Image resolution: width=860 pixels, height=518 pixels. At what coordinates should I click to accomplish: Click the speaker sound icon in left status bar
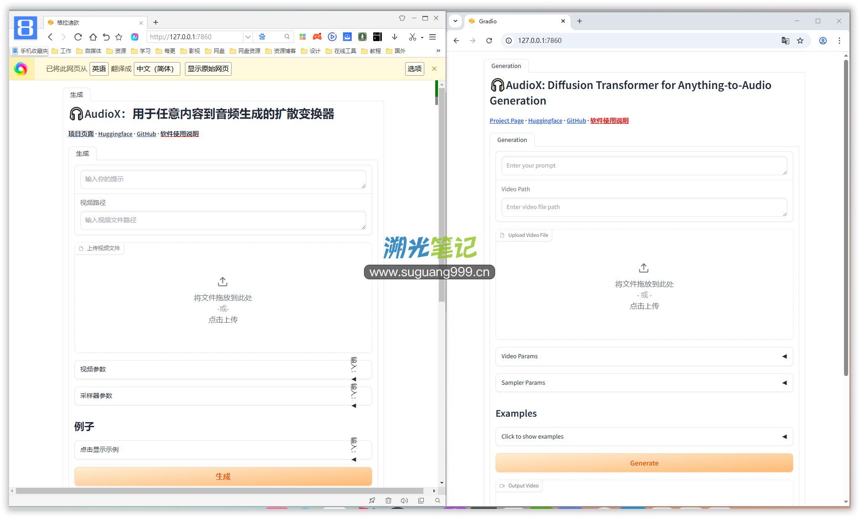(x=404, y=501)
